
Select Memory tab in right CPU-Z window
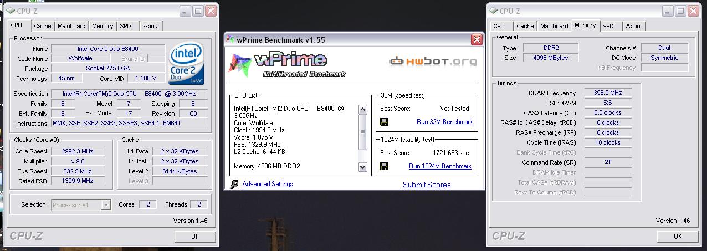click(585, 25)
